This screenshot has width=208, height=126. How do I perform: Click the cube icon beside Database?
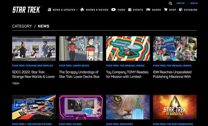coord(180,10)
